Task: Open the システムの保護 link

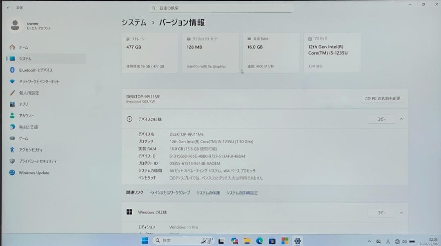Action: tap(208, 193)
